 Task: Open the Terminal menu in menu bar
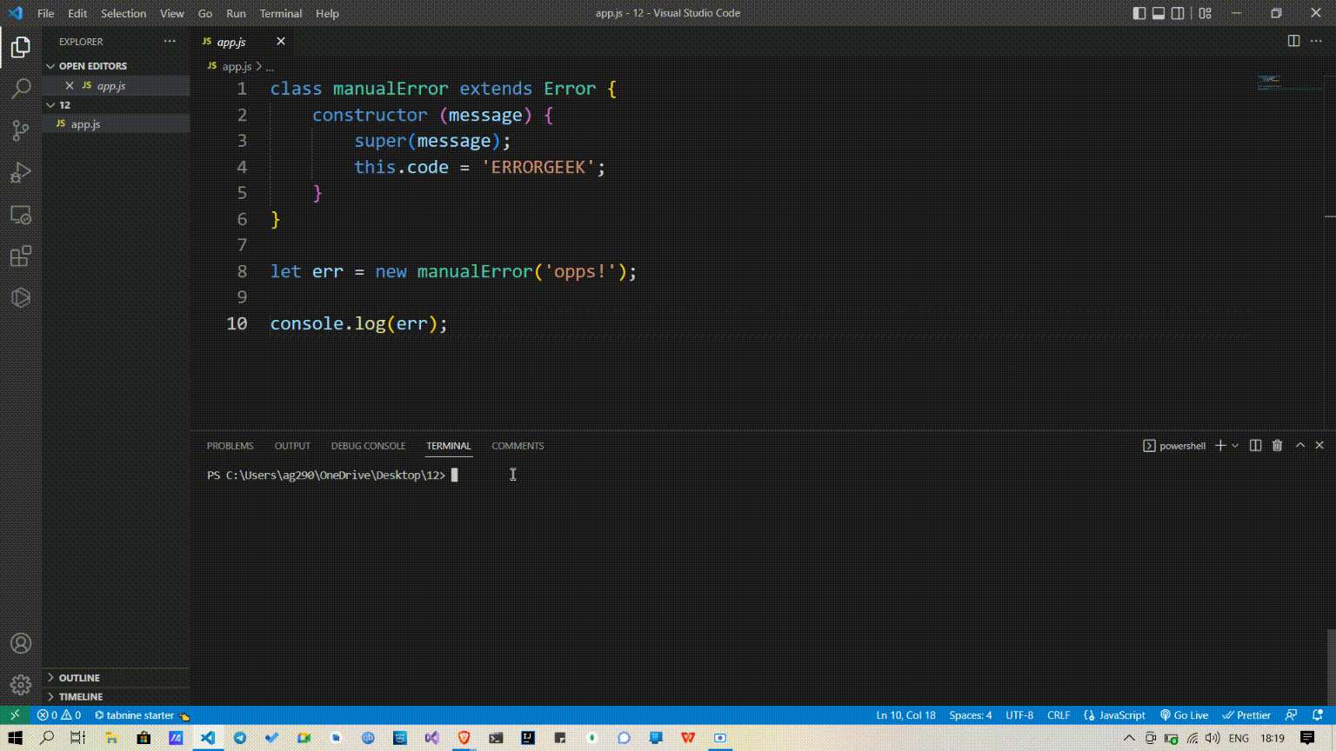pos(280,13)
